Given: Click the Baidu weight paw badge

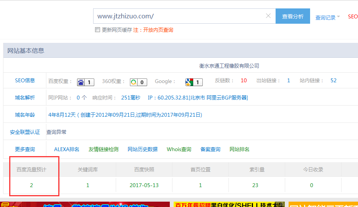Looking at the screenshot, I should 85,82.
